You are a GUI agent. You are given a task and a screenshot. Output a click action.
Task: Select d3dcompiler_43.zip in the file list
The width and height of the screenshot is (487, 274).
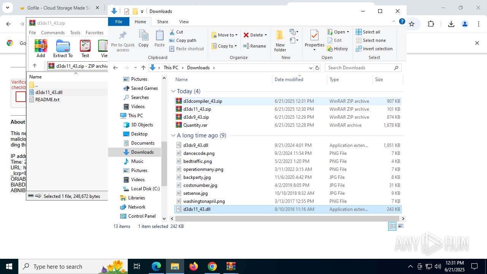288,101
